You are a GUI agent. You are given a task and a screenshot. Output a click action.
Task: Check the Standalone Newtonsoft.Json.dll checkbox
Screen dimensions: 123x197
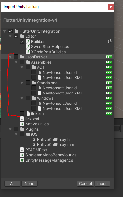click(x=34, y=88)
